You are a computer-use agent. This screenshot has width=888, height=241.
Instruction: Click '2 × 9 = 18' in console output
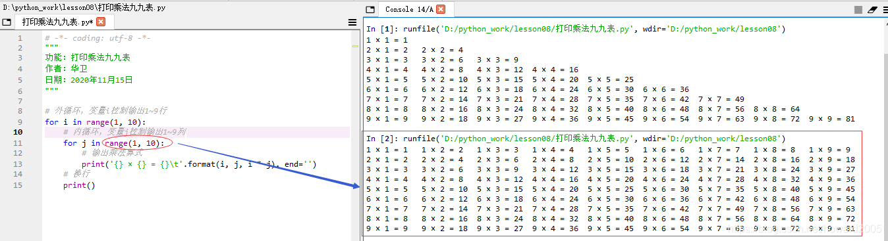pos(832,160)
